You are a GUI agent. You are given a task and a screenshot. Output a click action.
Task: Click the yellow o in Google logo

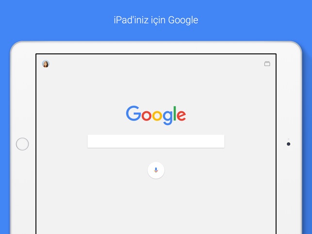click(157, 116)
